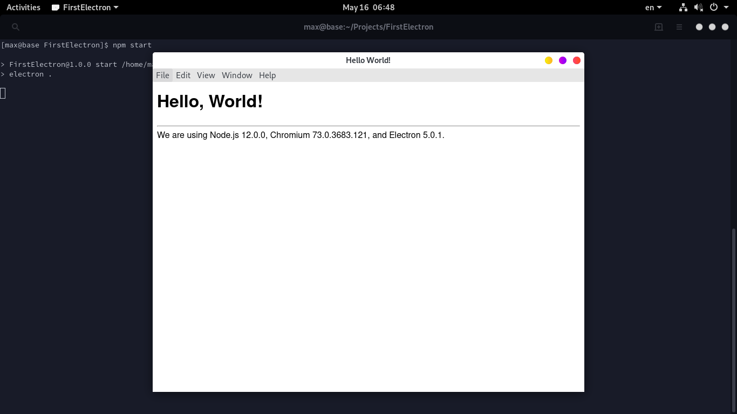
Task: Open the Help menu in Hello World window
Action: pos(267,75)
